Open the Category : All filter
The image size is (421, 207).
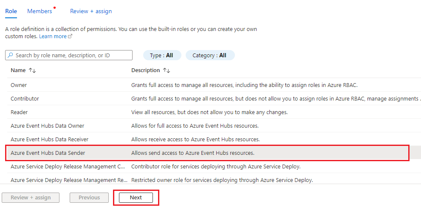click(210, 56)
